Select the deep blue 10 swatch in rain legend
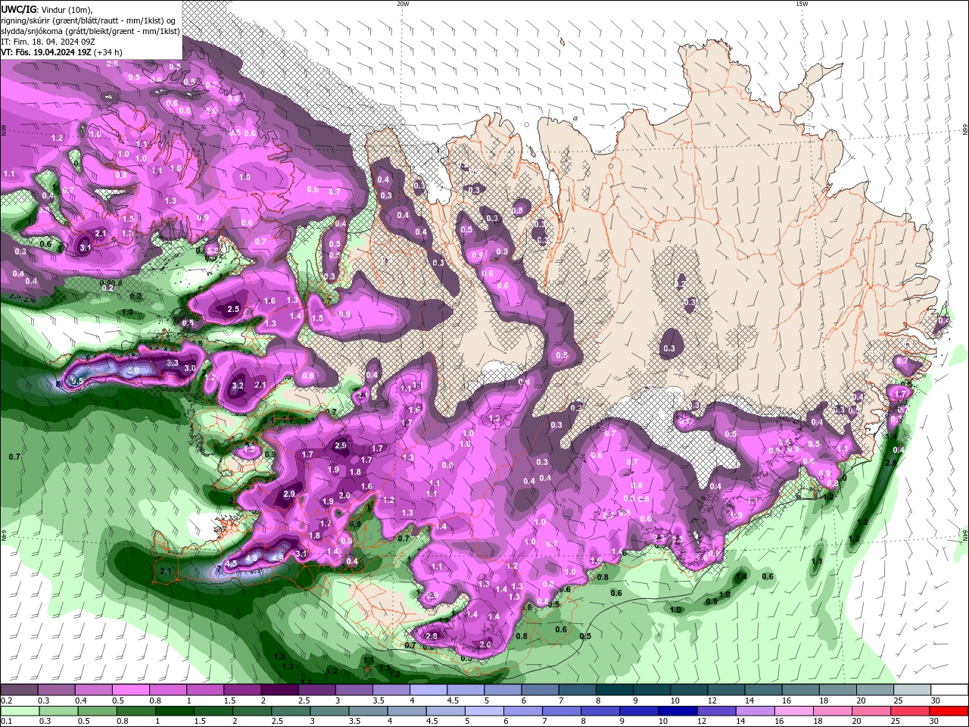The width and height of the screenshot is (969, 727). 678,710
